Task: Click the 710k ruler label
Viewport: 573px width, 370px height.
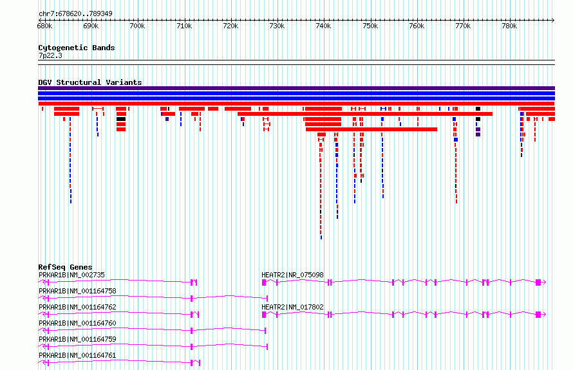Action: [x=184, y=26]
